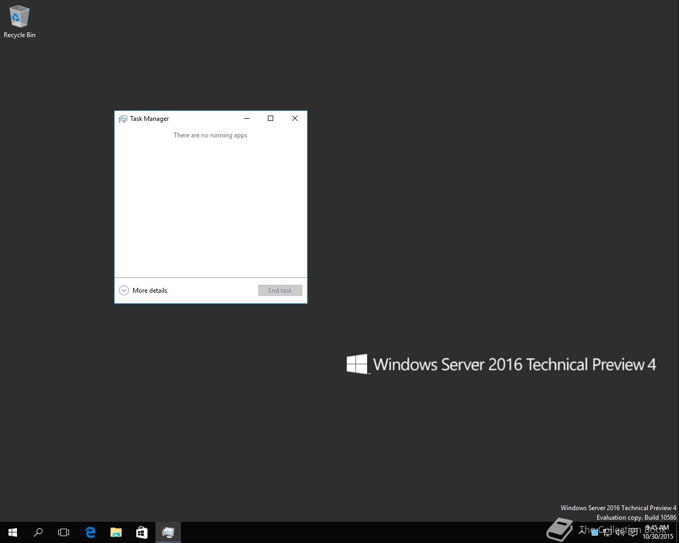Viewport: 679px width, 543px height.
Task: Launch Microsoft Edge from the taskbar
Action: pos(90,532)
